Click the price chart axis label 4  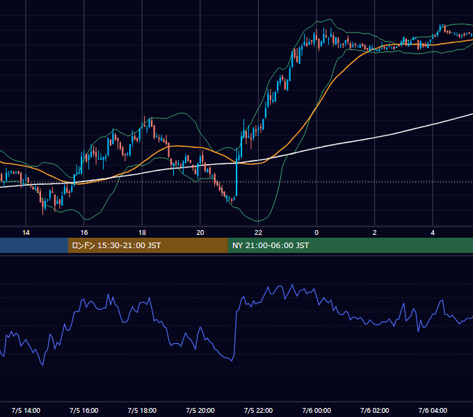click(x=433, y=233)
